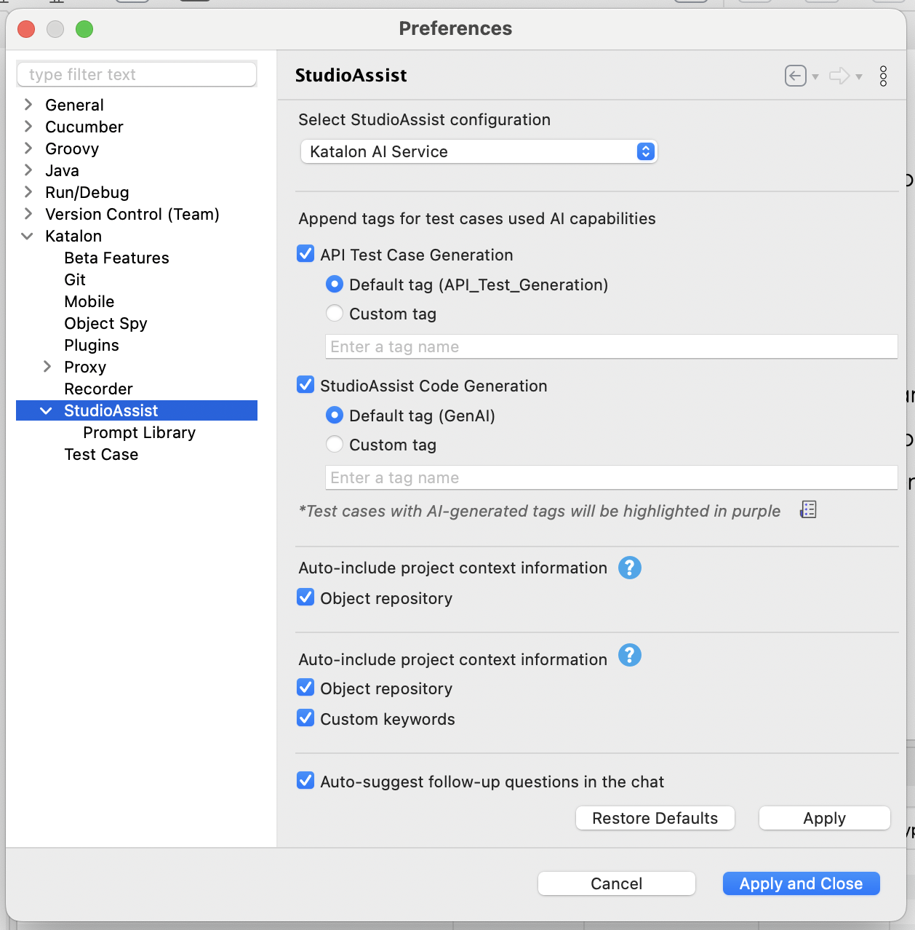
Task: Collapse the Katalon tree node
Action: (x=28, y=236)
